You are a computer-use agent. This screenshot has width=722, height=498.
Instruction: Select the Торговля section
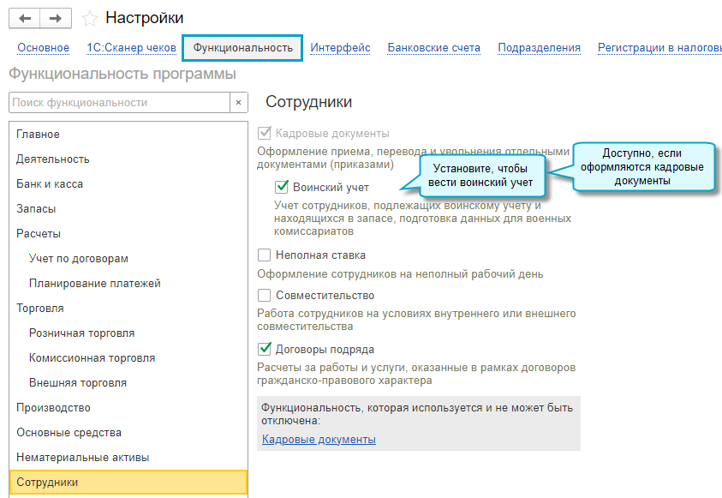pos(40,308)
